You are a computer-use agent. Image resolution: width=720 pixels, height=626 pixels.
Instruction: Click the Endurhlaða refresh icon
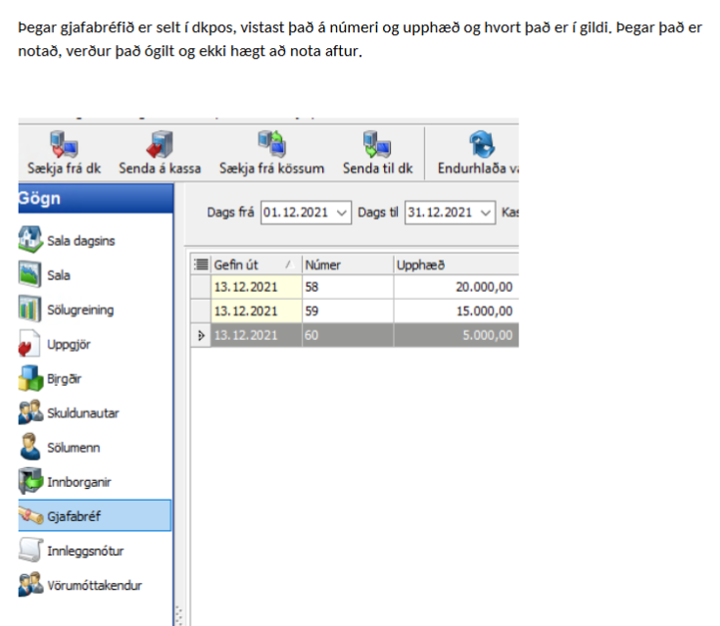click(x=481, y=144)
